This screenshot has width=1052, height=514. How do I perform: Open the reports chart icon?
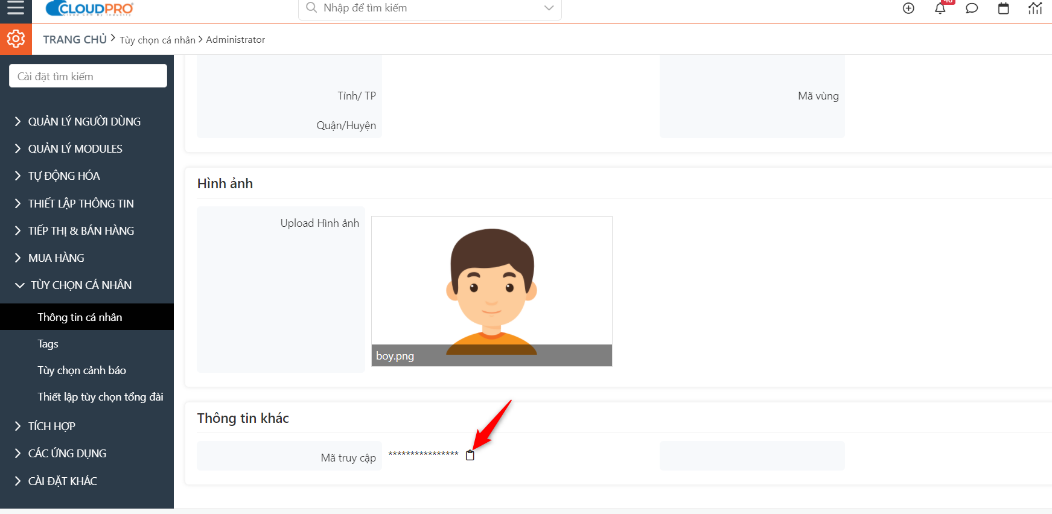click(1035, 8)
